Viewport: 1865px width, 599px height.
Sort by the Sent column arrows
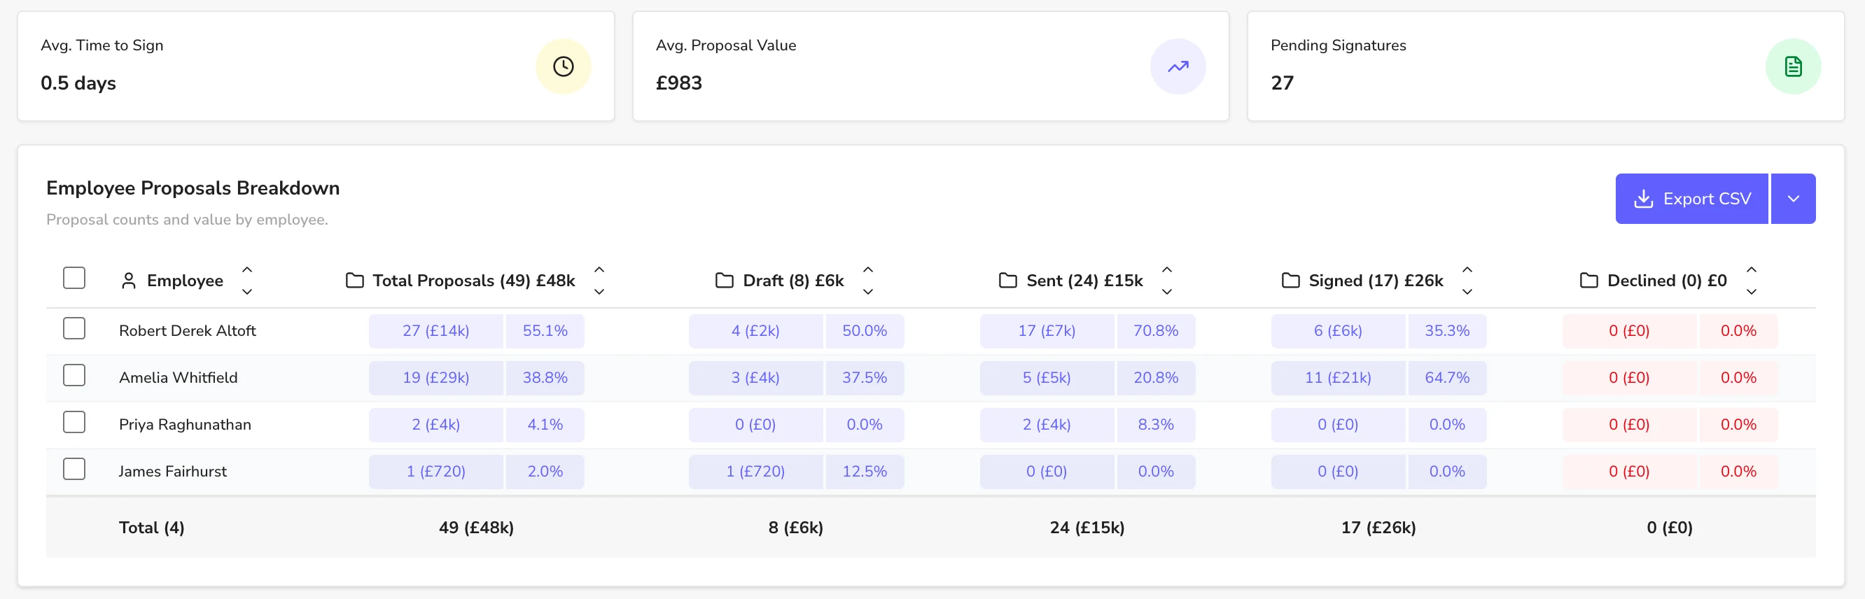click(1167, 281)
